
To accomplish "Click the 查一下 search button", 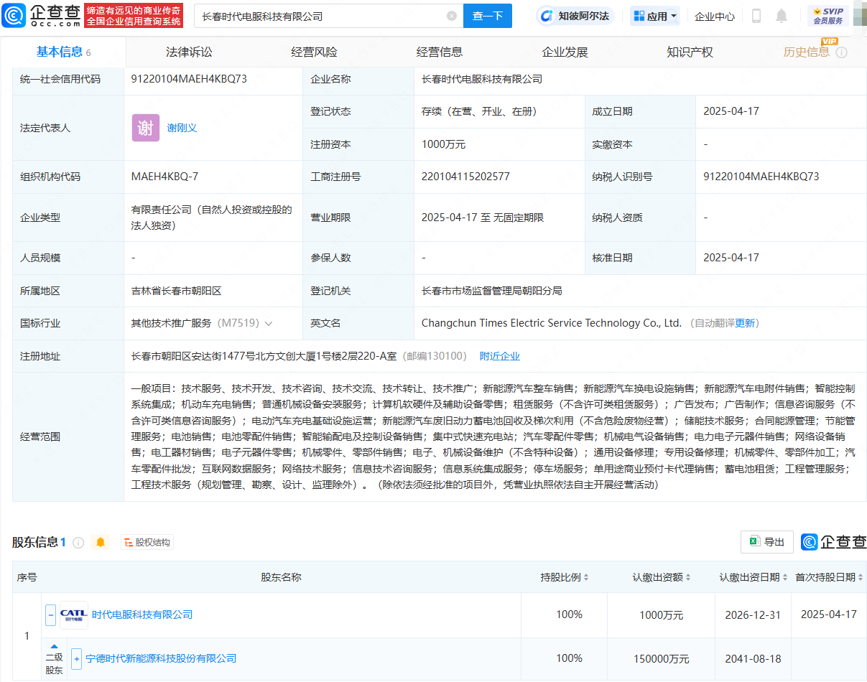I will point(488,16).
